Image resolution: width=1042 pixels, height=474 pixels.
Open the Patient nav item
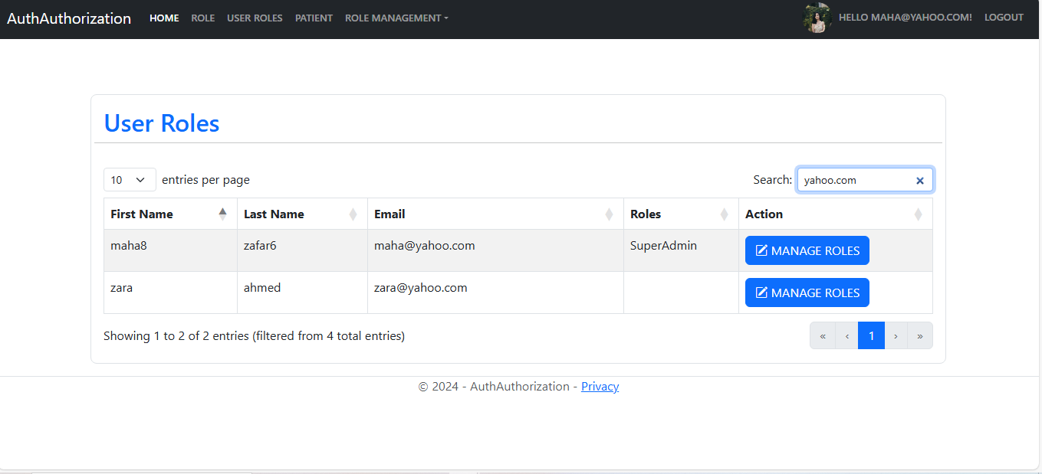tap(314, 18)
